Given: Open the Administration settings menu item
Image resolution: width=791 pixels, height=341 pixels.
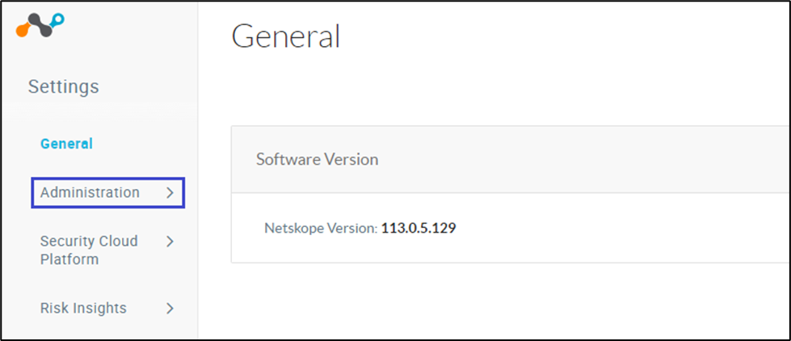Looking at the screenshot, I should (90, 193).
